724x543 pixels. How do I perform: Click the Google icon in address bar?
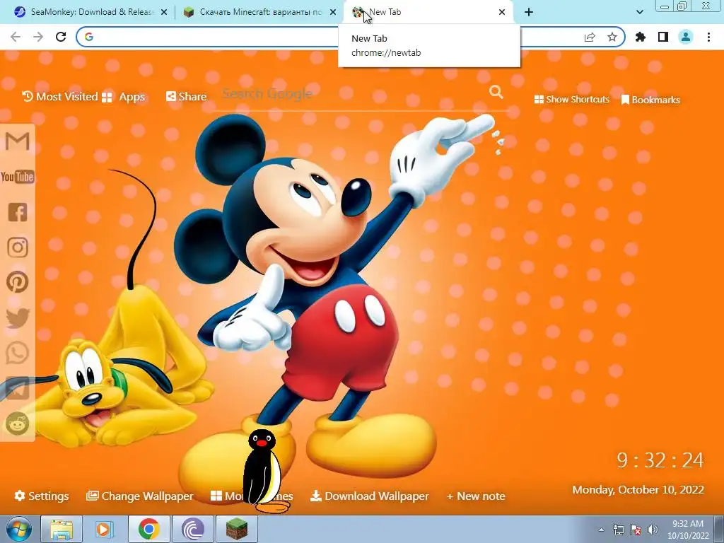click(89, 37)
